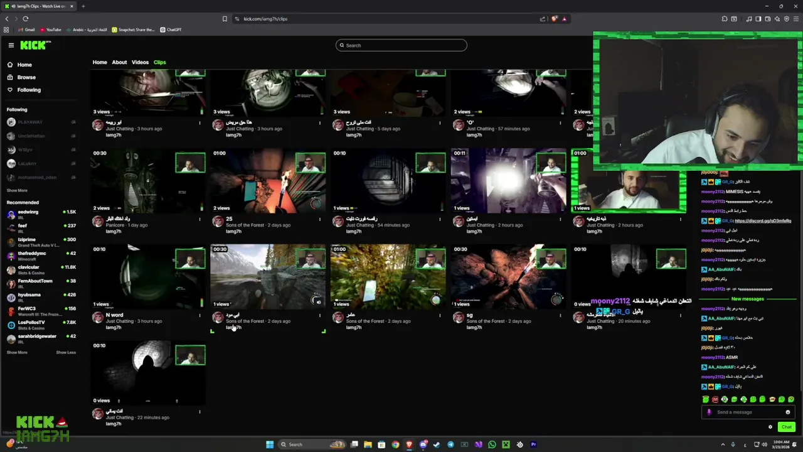Click the emoji picker in message box
This screenshot has height=452, width=803.
click(x=788, y=412)
